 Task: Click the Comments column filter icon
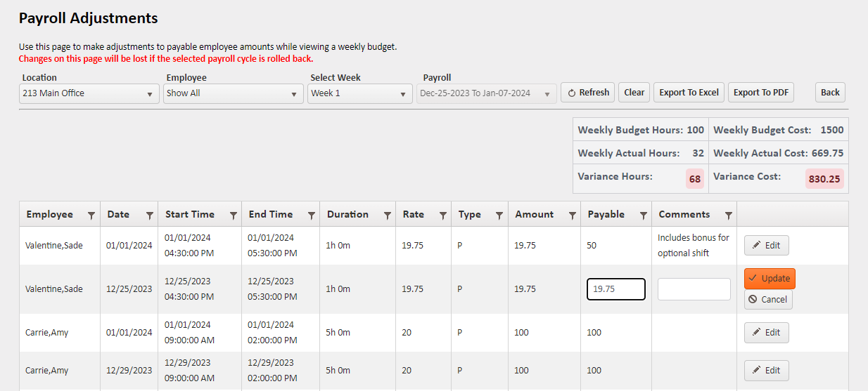coord(728,216)
